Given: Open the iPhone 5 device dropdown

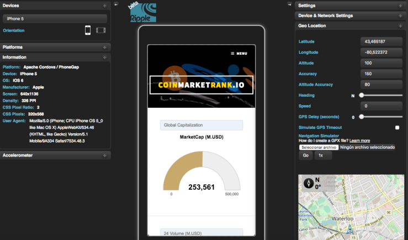Looking at the screenshot, I should click(55, 18).
